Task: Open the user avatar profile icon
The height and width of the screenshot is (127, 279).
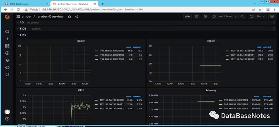Action: [7, 112]
